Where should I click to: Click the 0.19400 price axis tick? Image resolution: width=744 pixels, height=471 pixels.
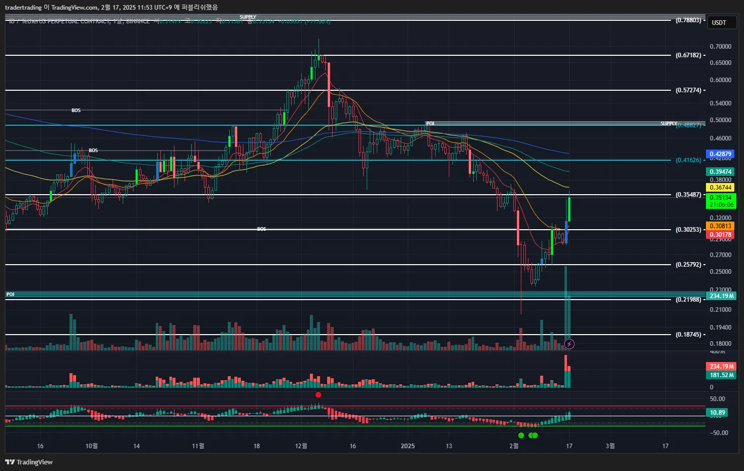[x=720, y=328]
